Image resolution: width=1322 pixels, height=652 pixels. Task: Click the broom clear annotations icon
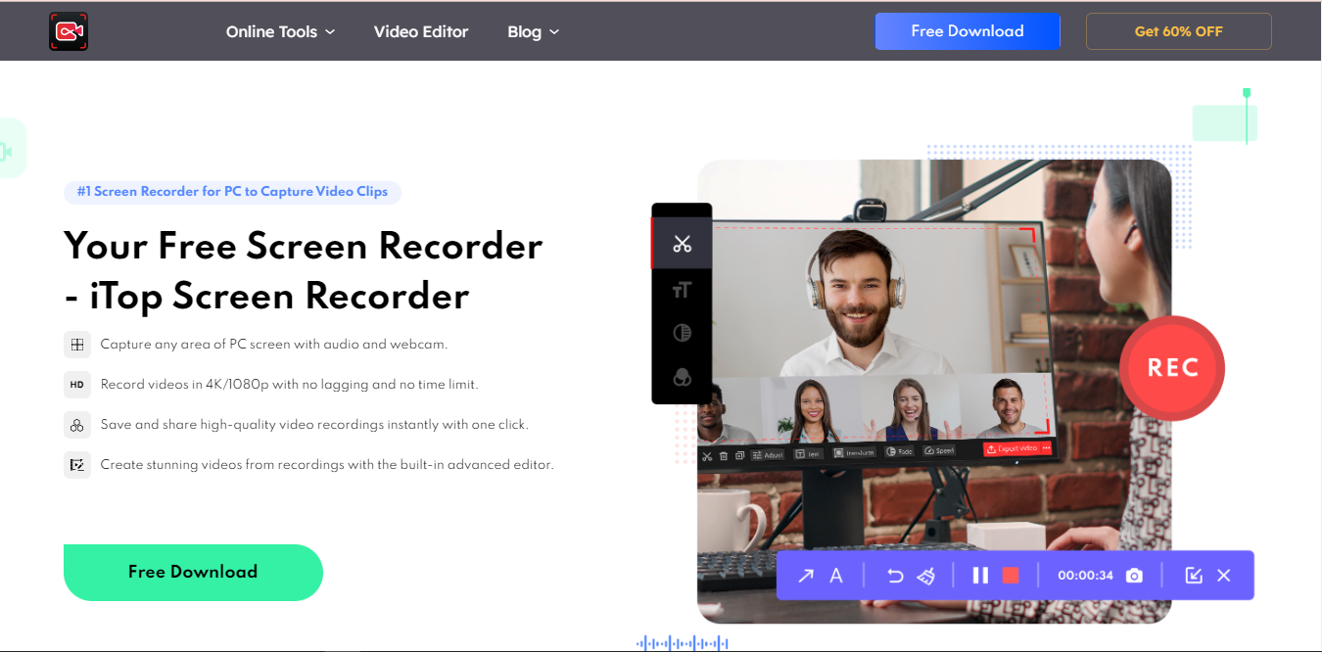[926, 576]
